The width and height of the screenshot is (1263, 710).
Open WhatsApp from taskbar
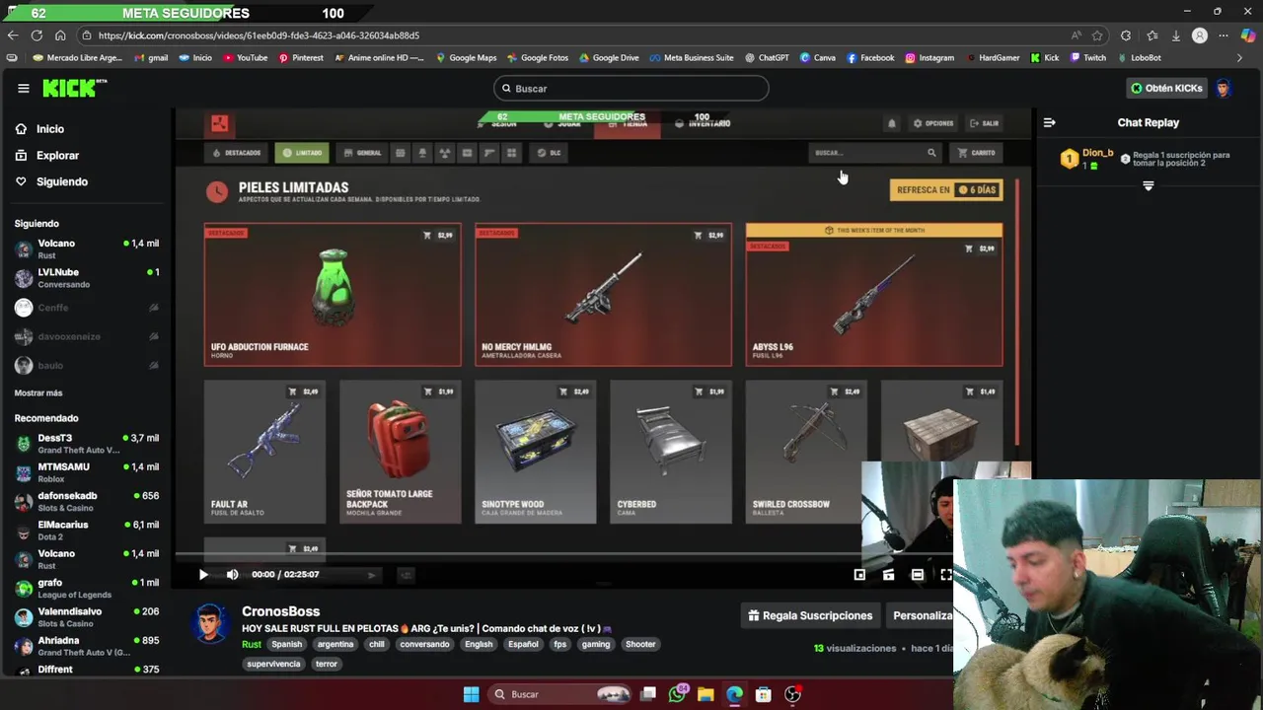(x=677, y=694)
